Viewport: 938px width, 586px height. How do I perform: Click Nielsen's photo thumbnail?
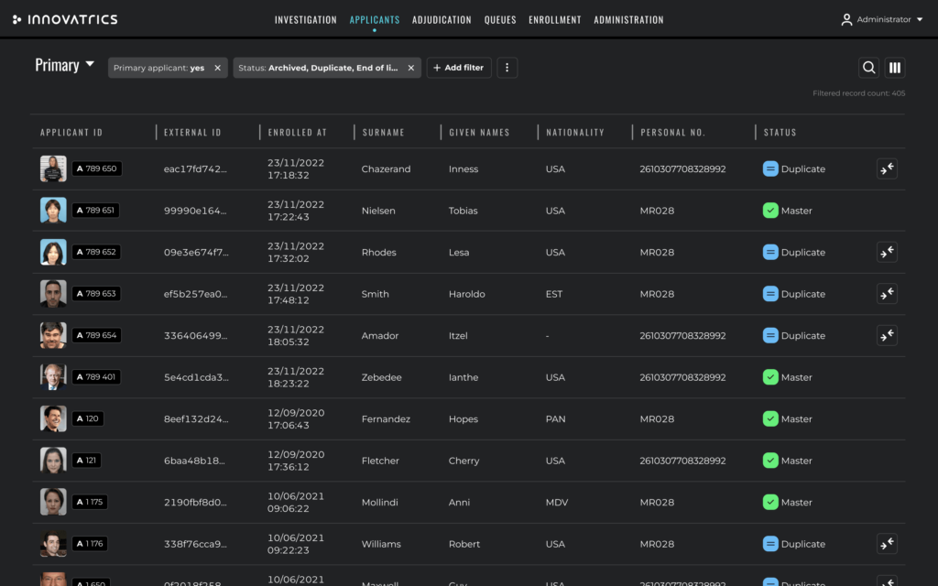tap(53, 211)
